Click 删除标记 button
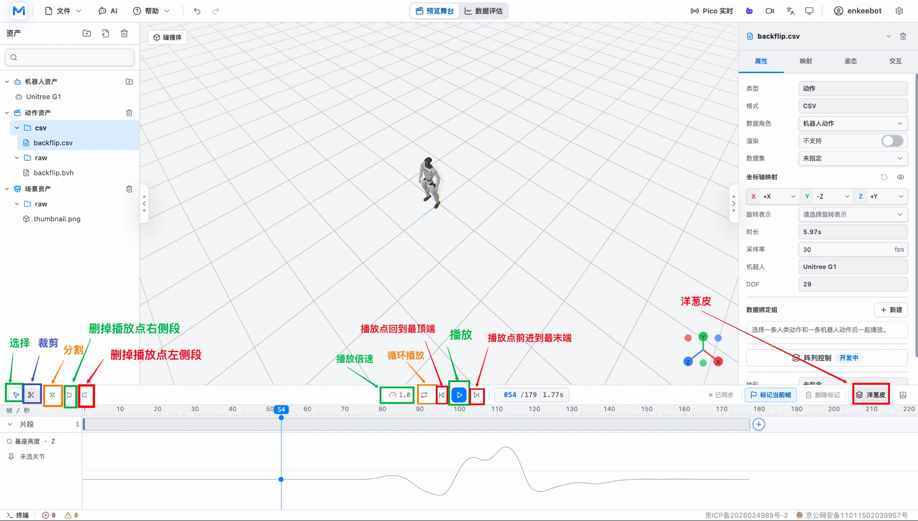 tap(823, 395)
